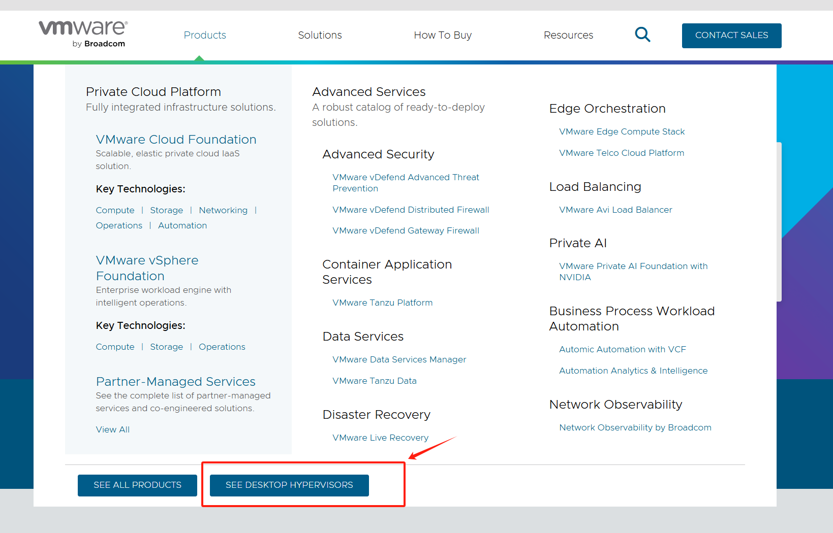Open the search icon in the navigation bar

pyautogui.click(x=642, y=35)
